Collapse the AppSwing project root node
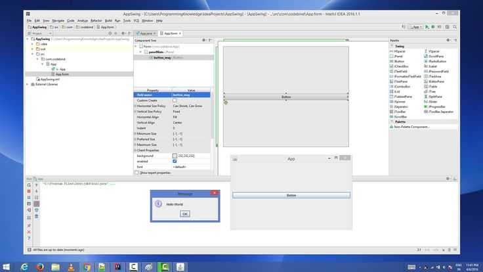 (28, 39)
